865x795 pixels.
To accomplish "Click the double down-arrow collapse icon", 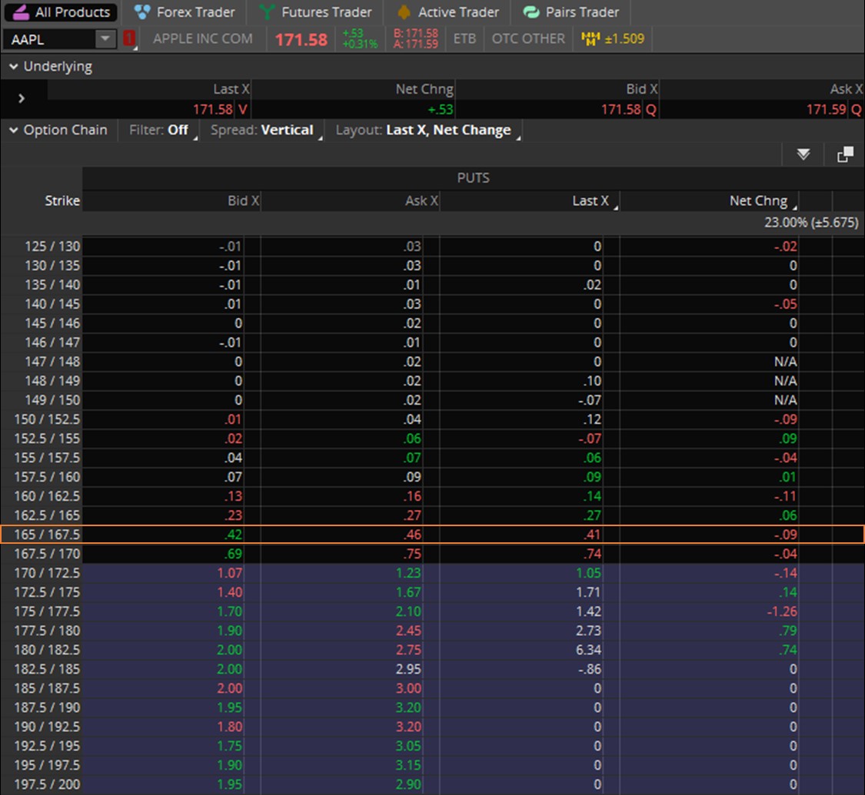I will [803, 154].
